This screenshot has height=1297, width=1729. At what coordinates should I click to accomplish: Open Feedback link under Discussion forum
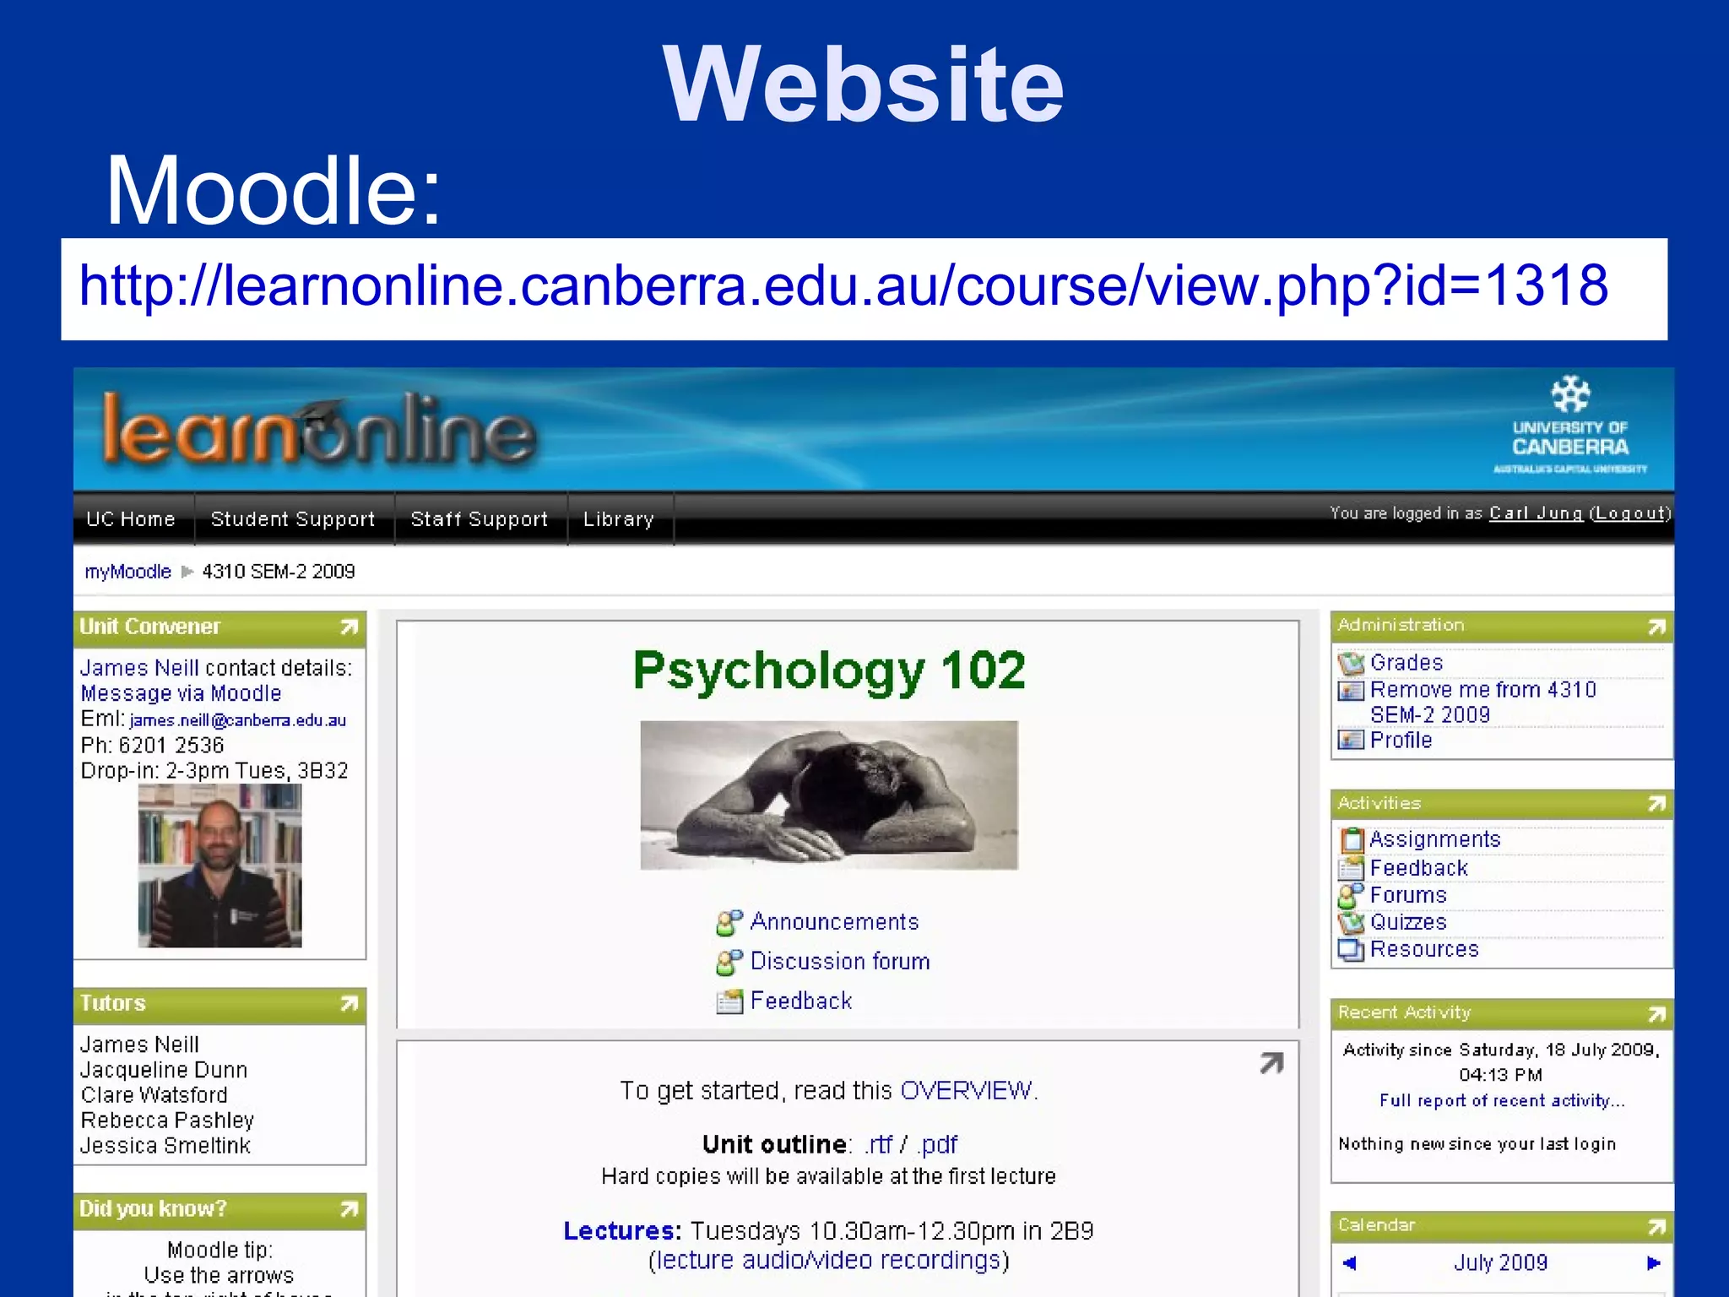point(801,1001)
